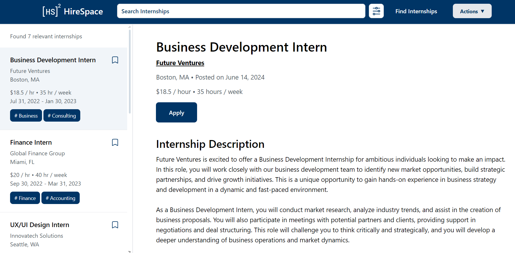Expand the sidebar down chevron

[x=130, y=251]
